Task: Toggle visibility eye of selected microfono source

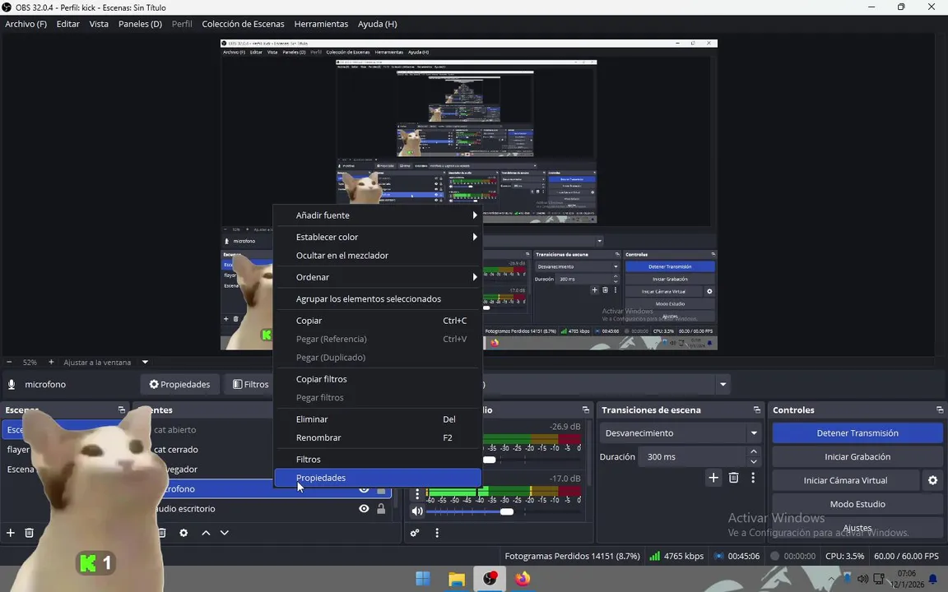Action: pyautogui.click(x=364, y=489)
